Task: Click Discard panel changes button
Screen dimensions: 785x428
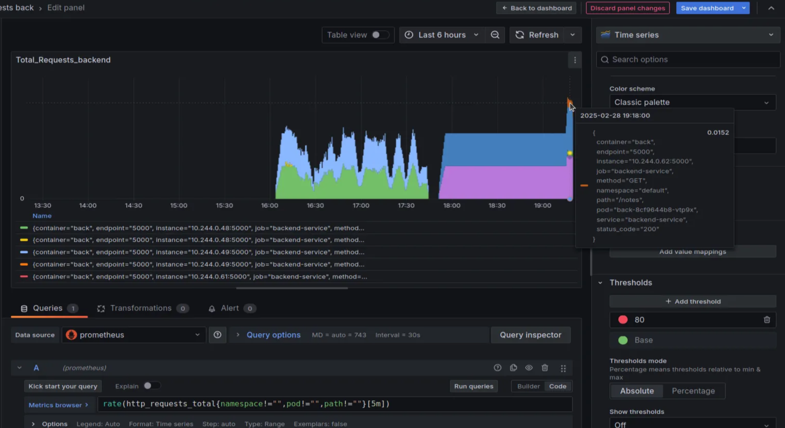Action: 627,8
